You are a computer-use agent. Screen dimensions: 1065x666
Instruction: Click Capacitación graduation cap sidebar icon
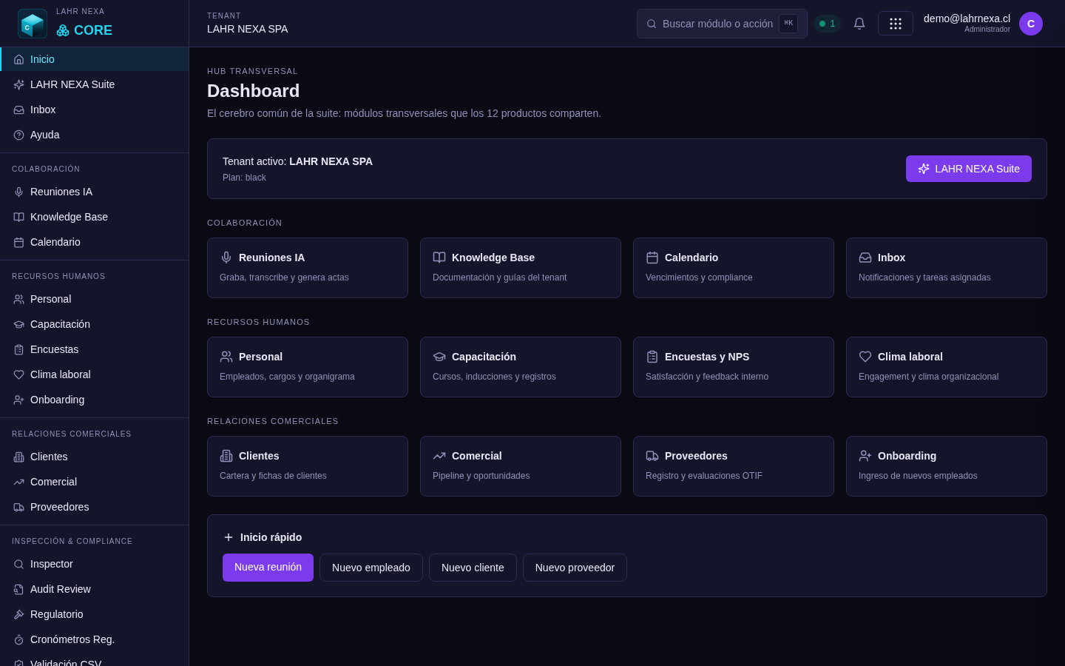(x=19, y=324)
